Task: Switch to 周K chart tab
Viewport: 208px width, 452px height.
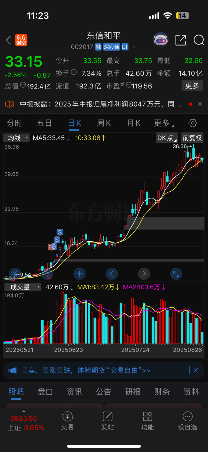Action: pos(104,123)
